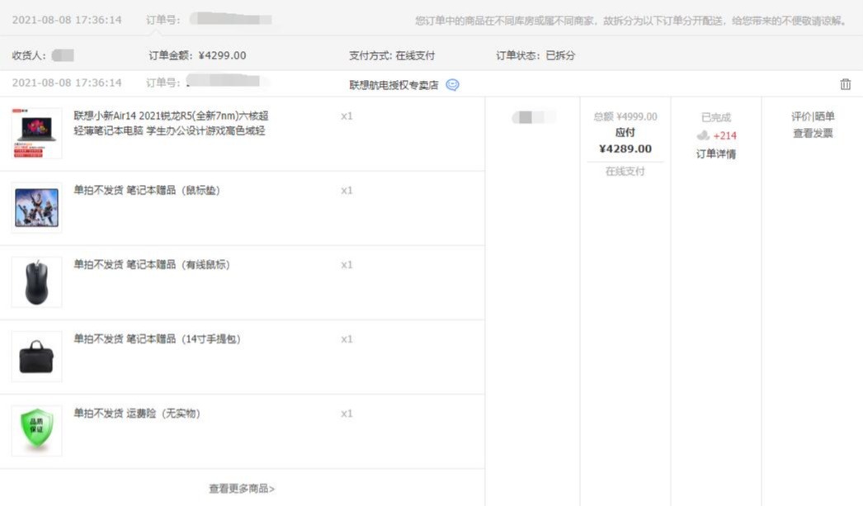The height and width of the screenshot is (506, 863).
Task: Click the trash icon to delete order
Action: 845,84
